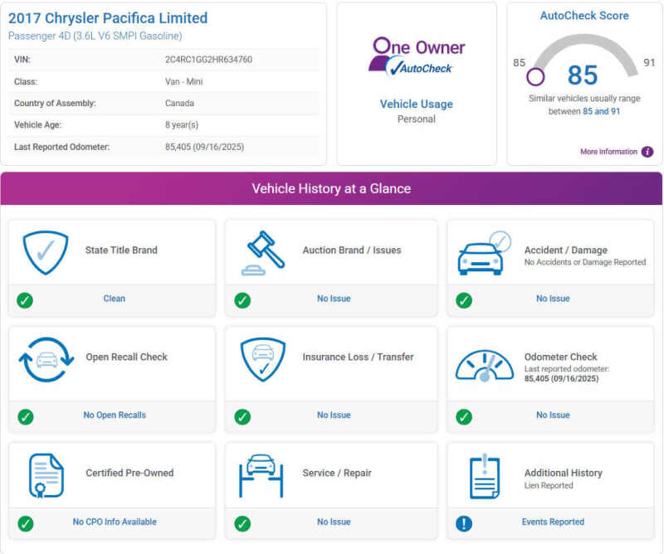Screen dimensions: 664x554
Task: Click the green checkmark beside No Open Recalls
Action: point(25,416)
